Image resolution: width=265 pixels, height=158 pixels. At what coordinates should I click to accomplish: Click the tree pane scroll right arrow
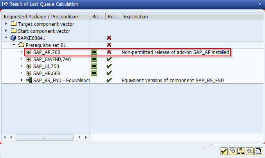[11, 137]
